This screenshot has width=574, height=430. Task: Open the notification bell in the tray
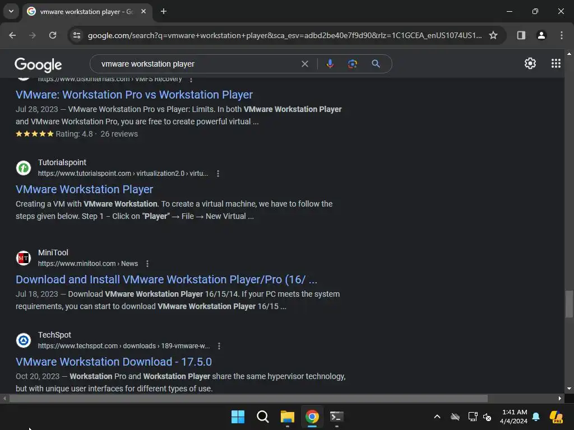click(535, 417)
